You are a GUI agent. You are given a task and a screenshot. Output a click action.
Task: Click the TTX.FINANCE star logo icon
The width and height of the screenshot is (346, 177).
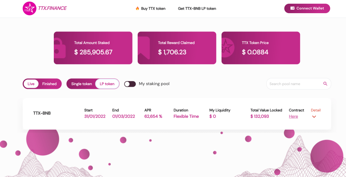tap(29, 8)
